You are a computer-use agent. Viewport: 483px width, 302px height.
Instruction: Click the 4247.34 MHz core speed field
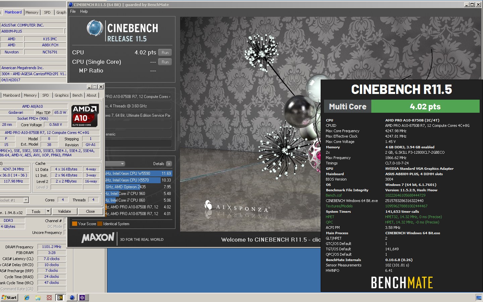tap(15, 169)
